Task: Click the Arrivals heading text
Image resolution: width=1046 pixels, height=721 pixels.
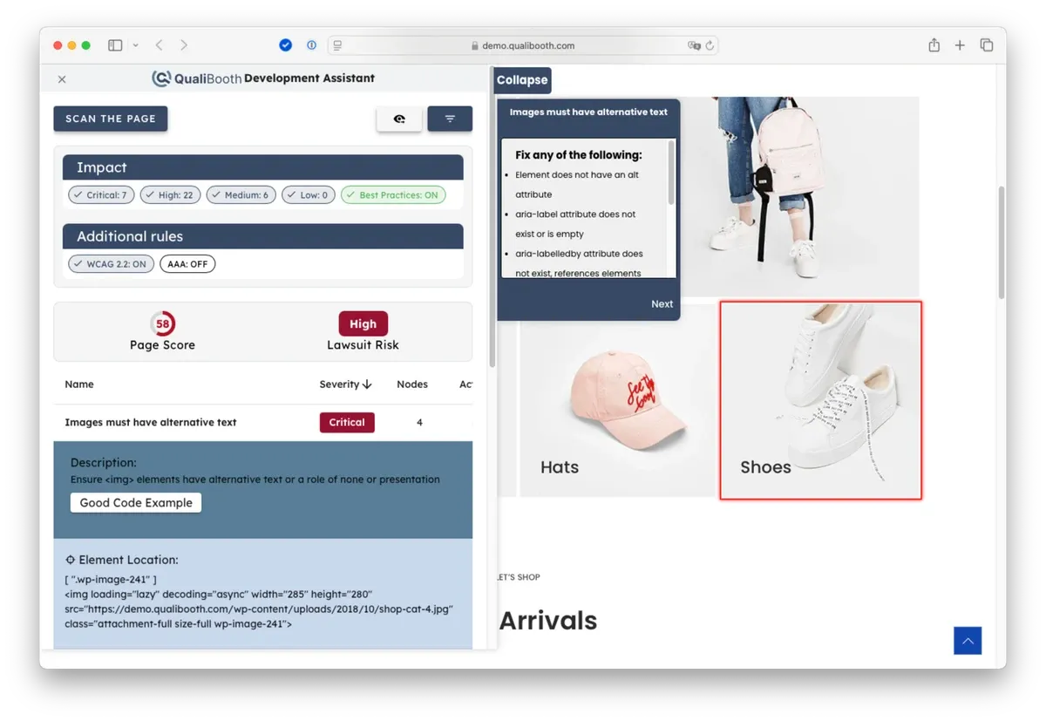Action: click(x=548, y=621)
